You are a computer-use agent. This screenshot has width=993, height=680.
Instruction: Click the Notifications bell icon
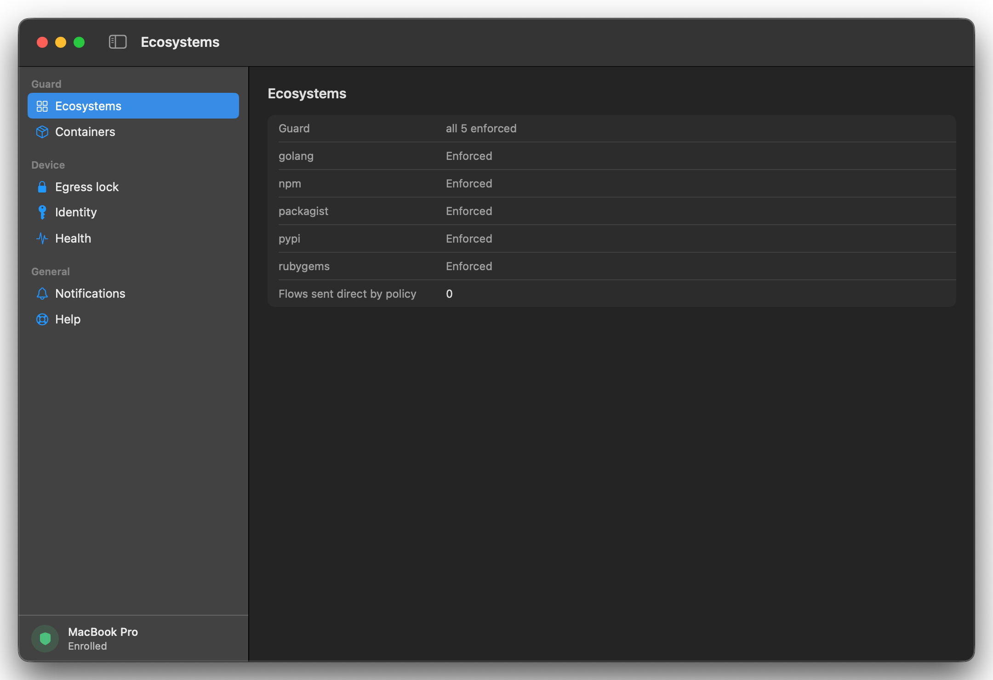point(42,294)
